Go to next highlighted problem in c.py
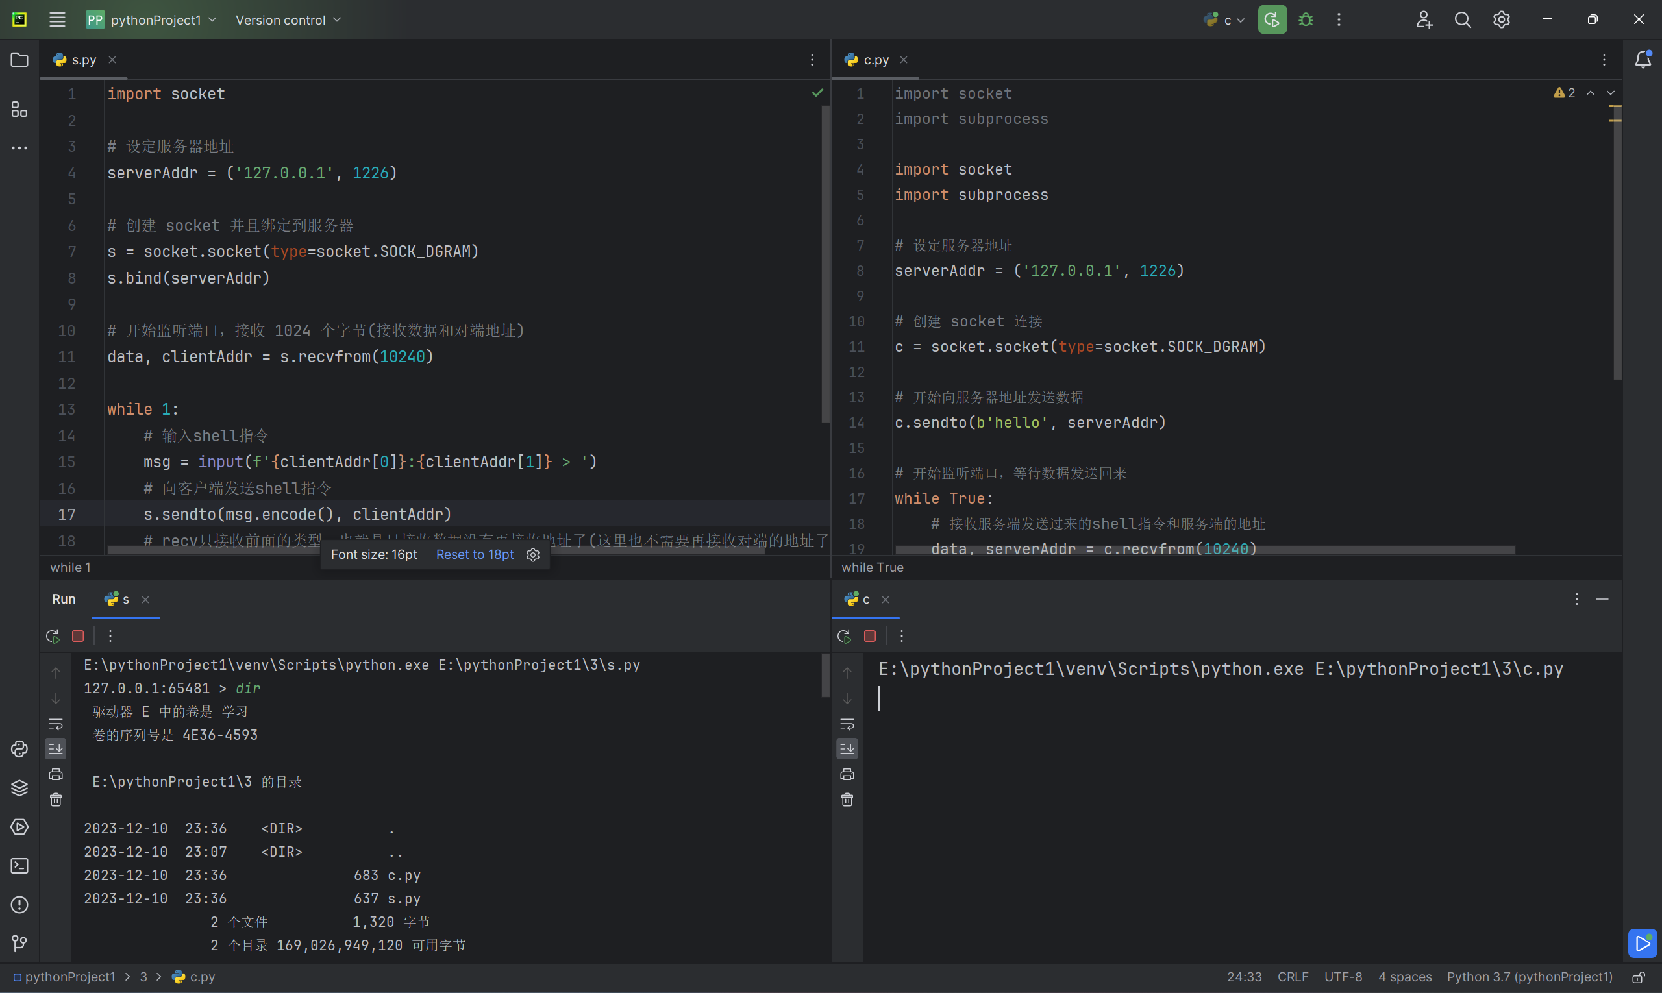1662x993 pixels. point(1611,92)
